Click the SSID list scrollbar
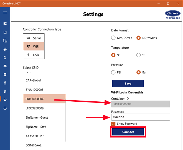Screen dimensions: 183x150 tap(65, 120)
